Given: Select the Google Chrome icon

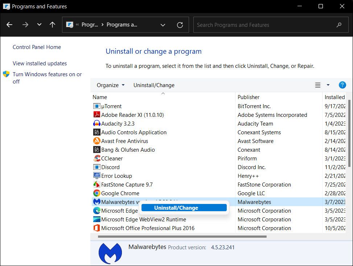Looking at the screenshot, I should [x=97, y=193].
